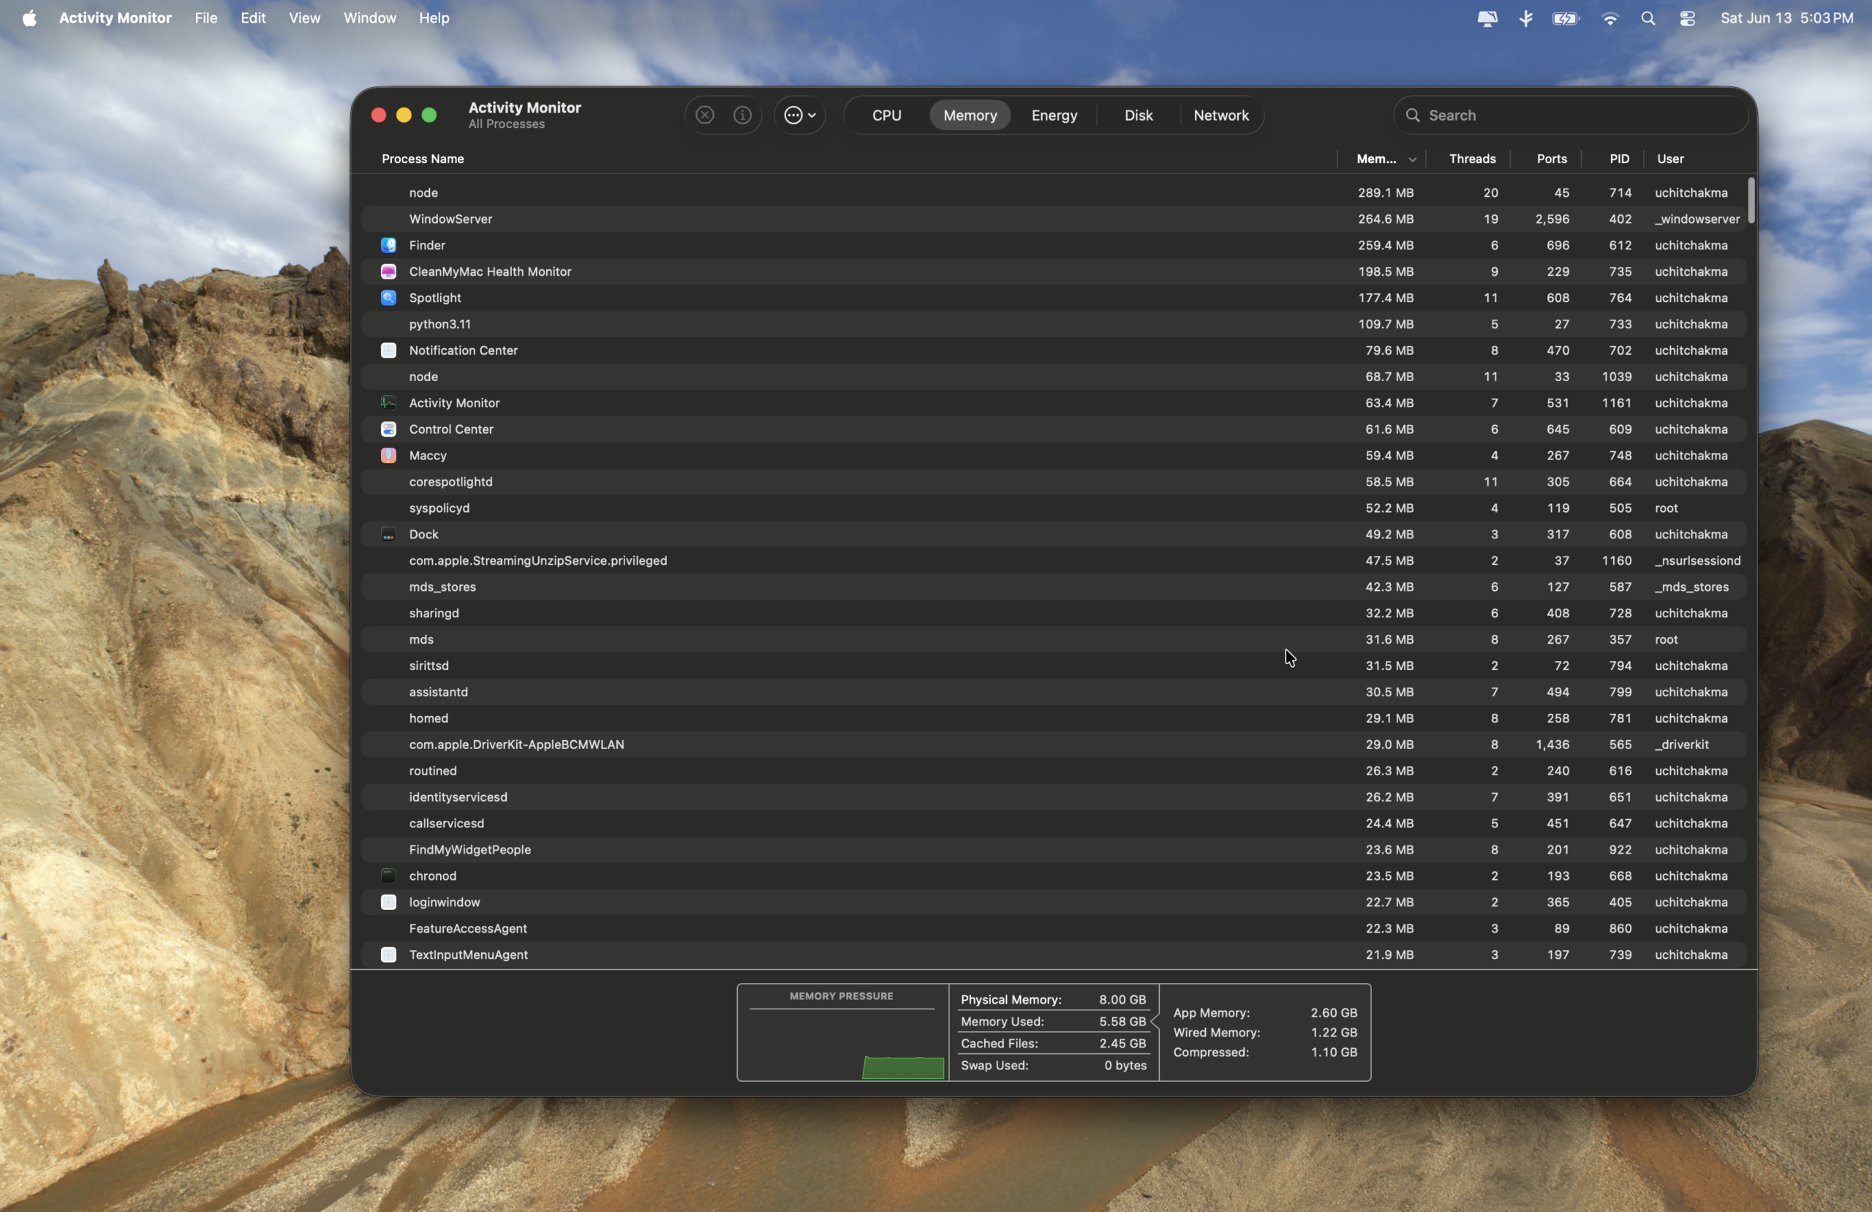The width and height of the screenshot is (1872, 1212).
Task: Toggle the Memory column sort order arrow
Action: [x=1412, y=159]
